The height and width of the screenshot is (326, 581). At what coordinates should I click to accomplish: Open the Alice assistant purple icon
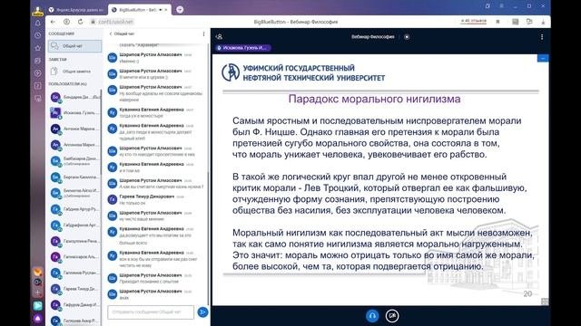tap(38, 318)
